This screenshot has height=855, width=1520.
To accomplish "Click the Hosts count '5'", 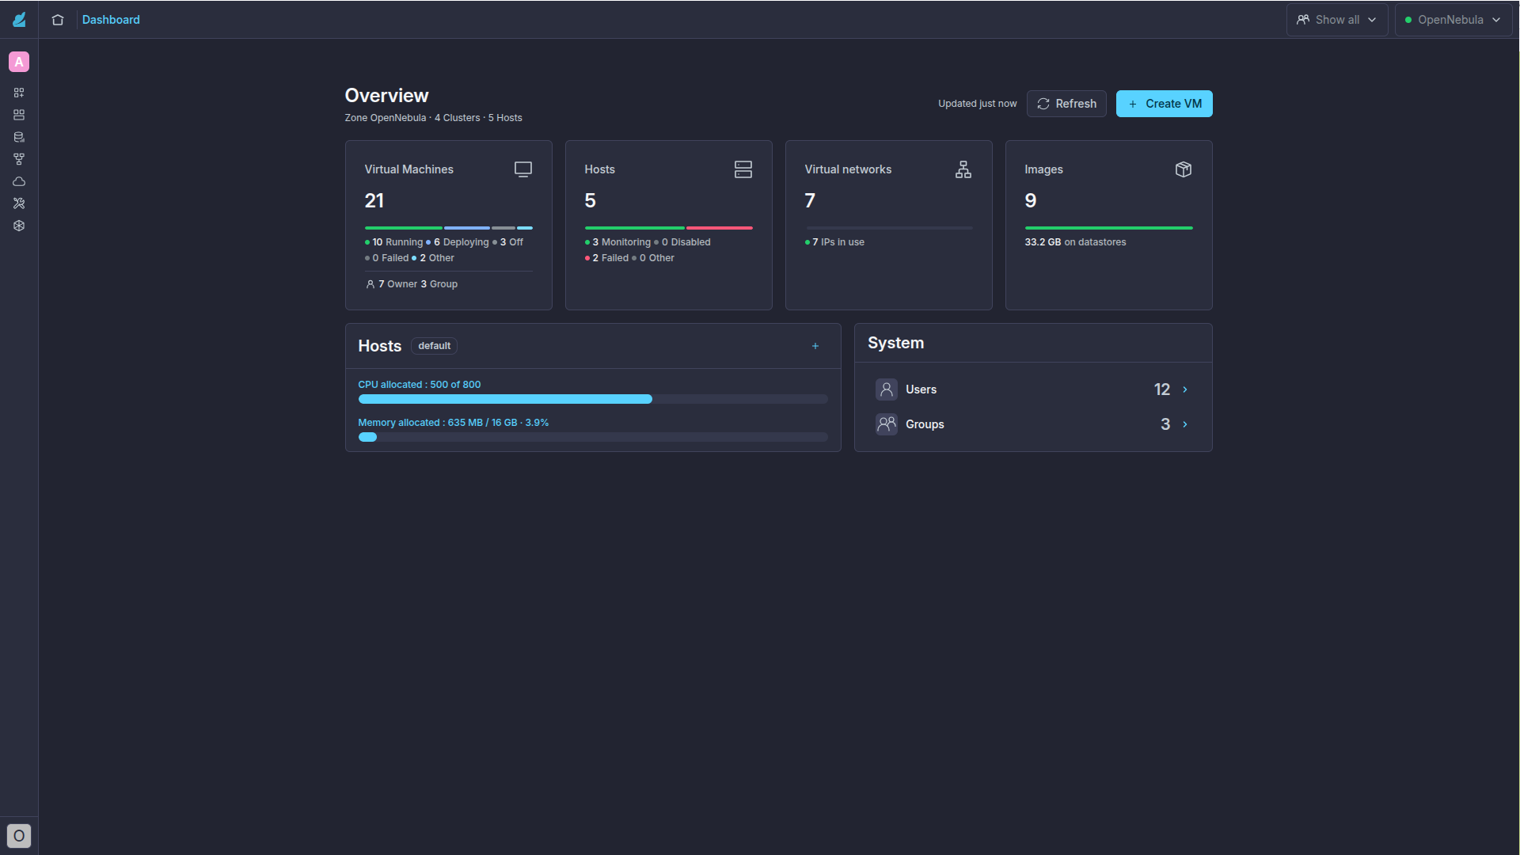I will pos(590,201).
